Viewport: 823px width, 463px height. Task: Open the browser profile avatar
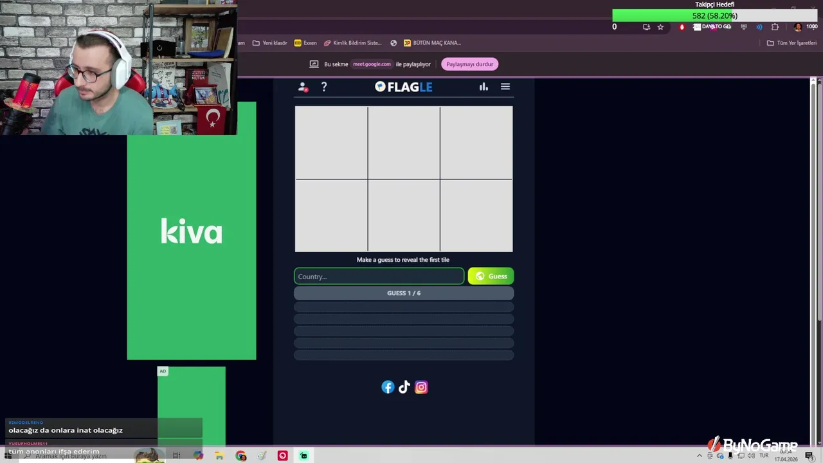tap(798, 27)
